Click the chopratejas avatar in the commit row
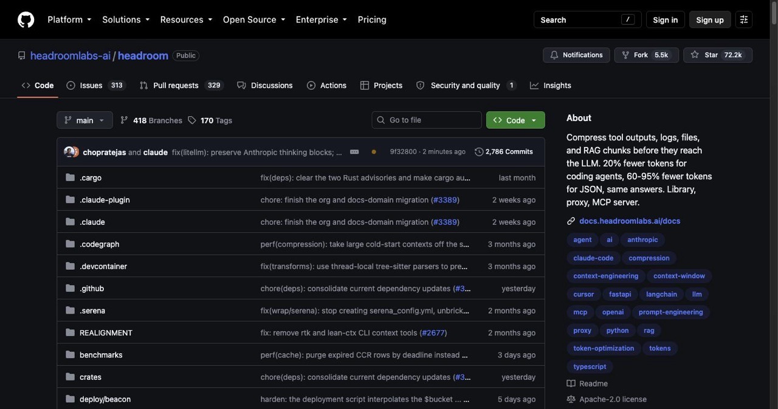Viewport: 778px width, 409px height. point(69,152)
